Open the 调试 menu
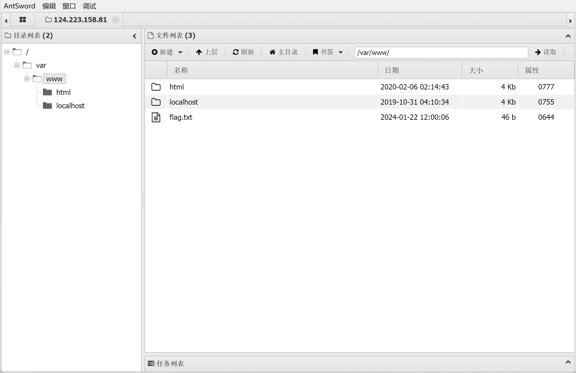 click(89, 6)
